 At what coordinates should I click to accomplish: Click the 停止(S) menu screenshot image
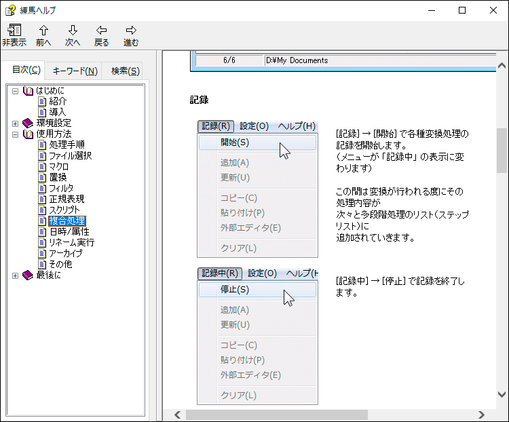pyautogui.click(x=257, y=337)
